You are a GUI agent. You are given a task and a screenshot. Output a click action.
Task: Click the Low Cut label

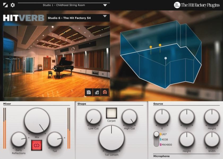pos(93,129)
